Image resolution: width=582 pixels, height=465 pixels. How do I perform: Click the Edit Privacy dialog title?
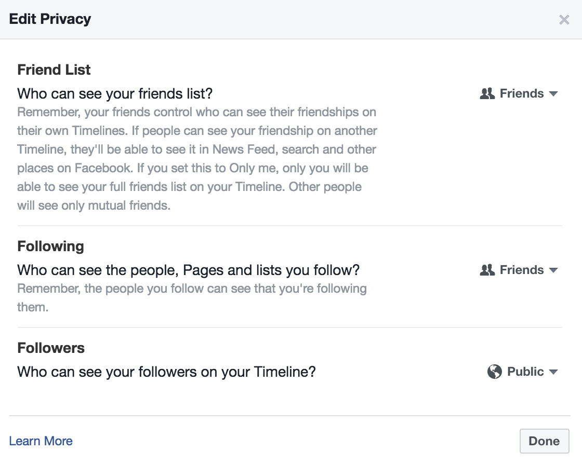[50, 19]
